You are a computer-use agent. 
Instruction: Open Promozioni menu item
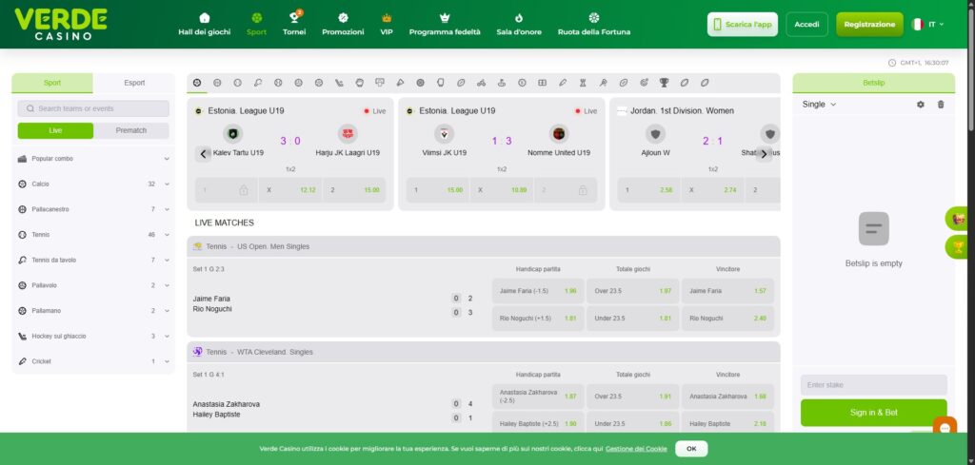[343, 24]
